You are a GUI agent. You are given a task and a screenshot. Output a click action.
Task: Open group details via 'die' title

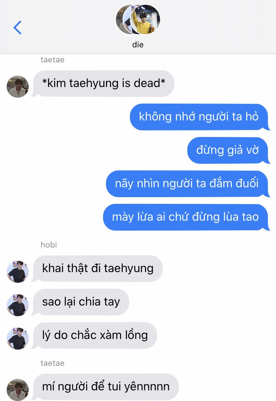pyautogui.click(x=138, y=45)
